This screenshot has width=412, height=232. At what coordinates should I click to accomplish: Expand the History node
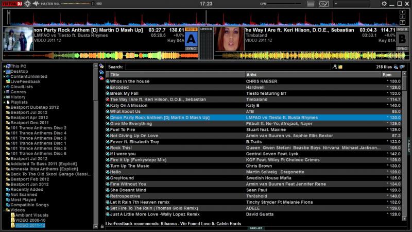(x=4, y=97)
